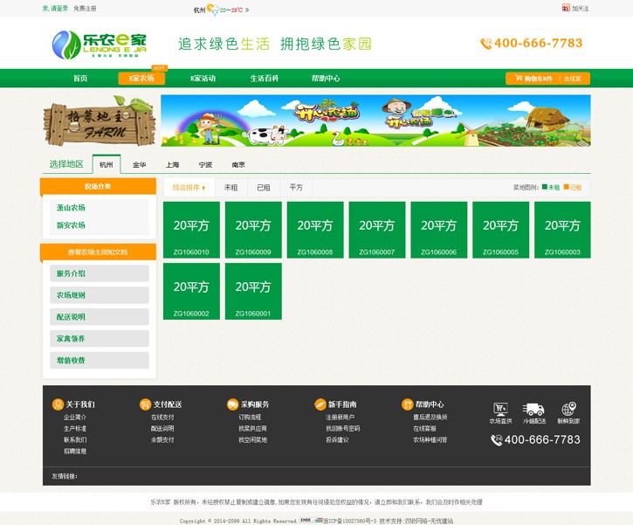Image resolution: width=633 pixels, height=525 pixels.
Task: Click the green 未租 legend swatch
Action: 545,187
